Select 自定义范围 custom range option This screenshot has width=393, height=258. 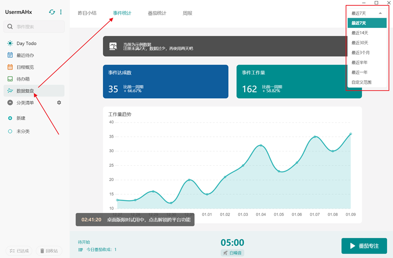click(367, 82)
